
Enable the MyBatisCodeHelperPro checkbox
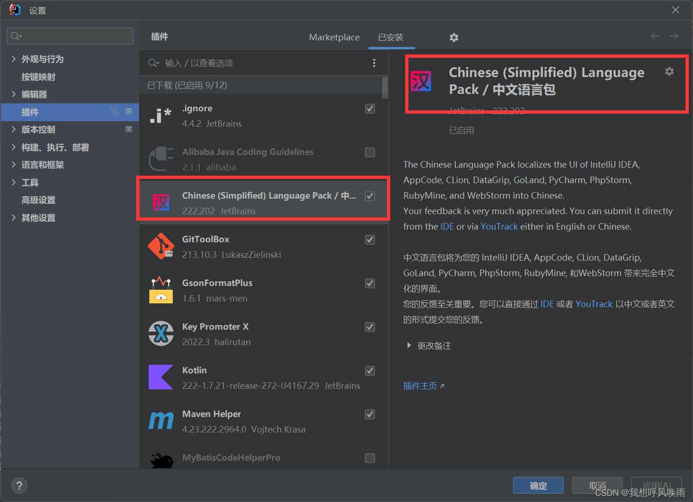tap(370, 458)
